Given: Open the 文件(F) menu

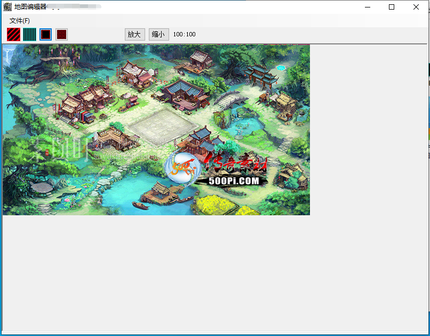Looking at the screenshot, I should [x=19, y=21].
